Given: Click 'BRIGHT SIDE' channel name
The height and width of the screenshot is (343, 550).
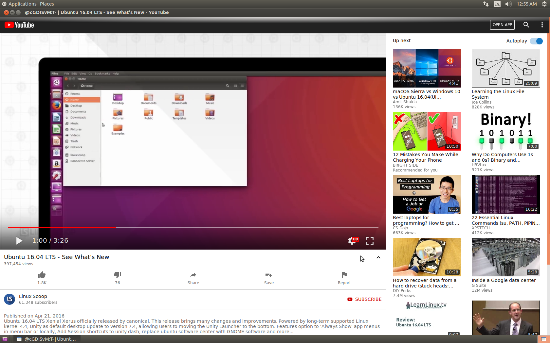Looking at the screenshot, I should click(x=405, y=165).
